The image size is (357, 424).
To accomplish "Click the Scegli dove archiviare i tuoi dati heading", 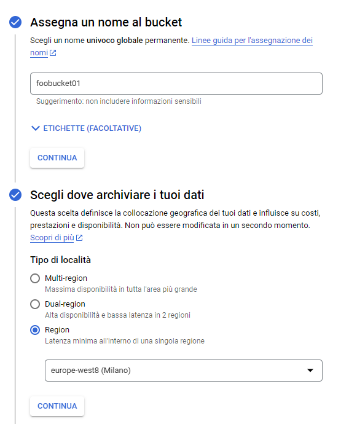I will click(117, 195).
